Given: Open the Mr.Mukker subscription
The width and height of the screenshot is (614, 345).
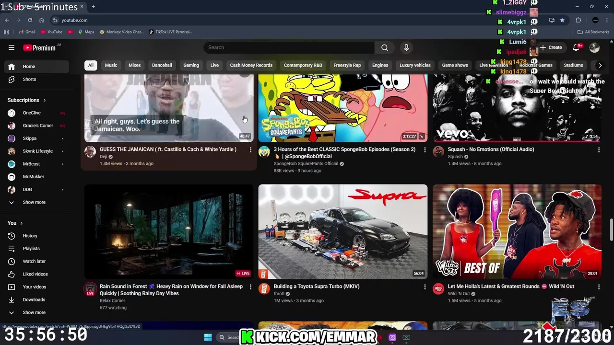Looking at the screenshot, I should [36, 177].
